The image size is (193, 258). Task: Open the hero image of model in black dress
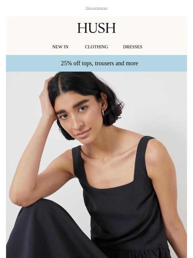96,165
